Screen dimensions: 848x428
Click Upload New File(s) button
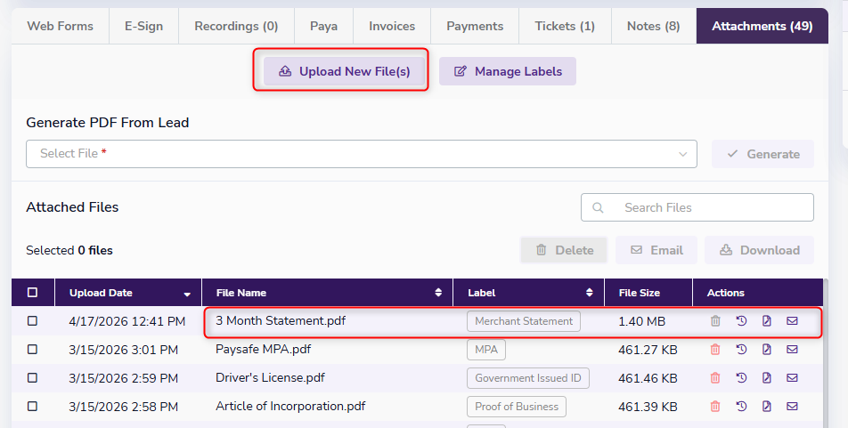click(x=345, y=71)
